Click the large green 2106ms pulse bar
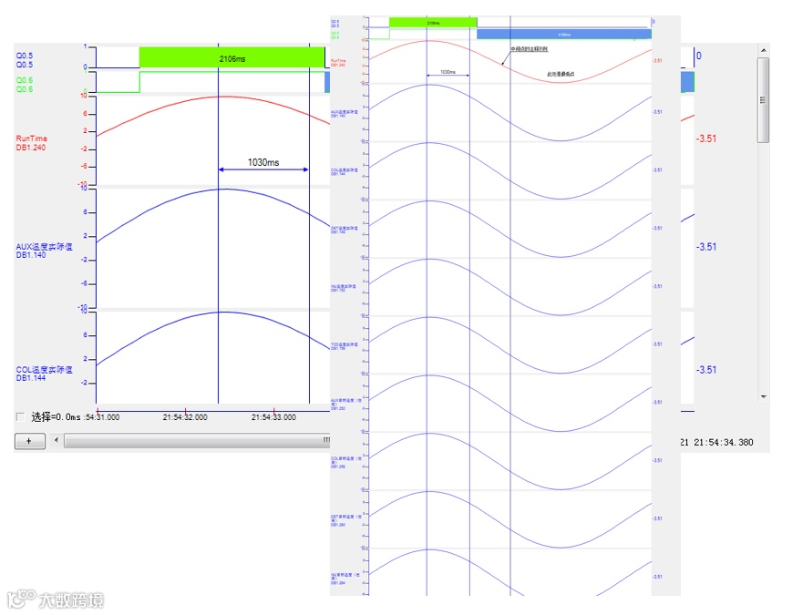This screenshot has width=792, height=615. pos(231,57)
